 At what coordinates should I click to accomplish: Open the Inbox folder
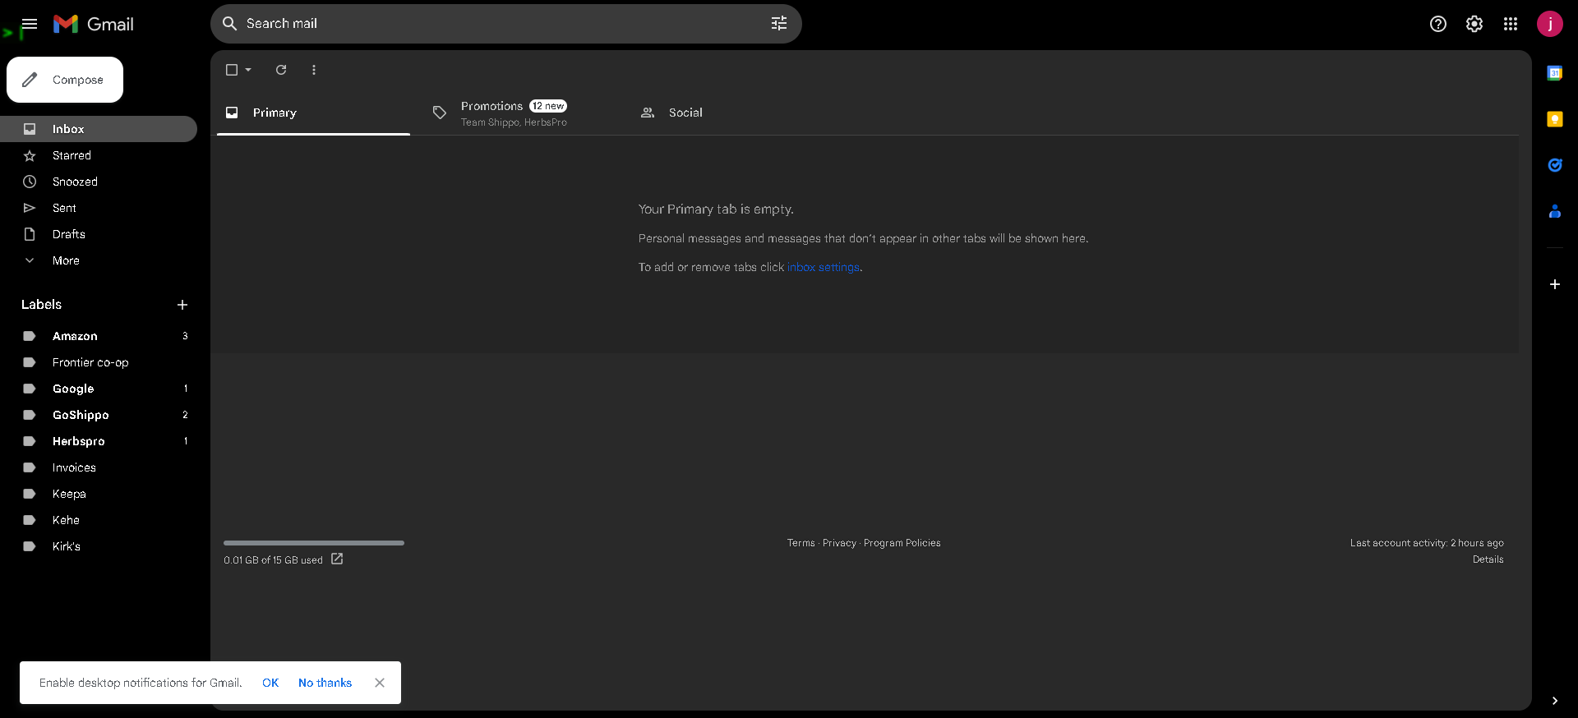click(x=99, y=129)
